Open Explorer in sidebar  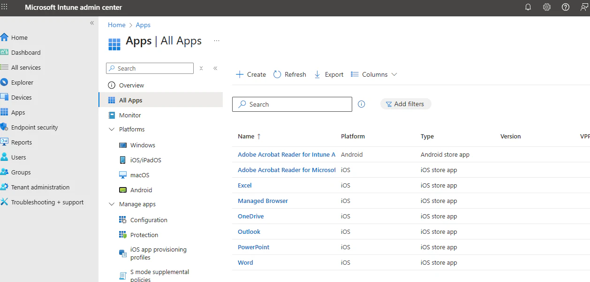pos(22,82)
